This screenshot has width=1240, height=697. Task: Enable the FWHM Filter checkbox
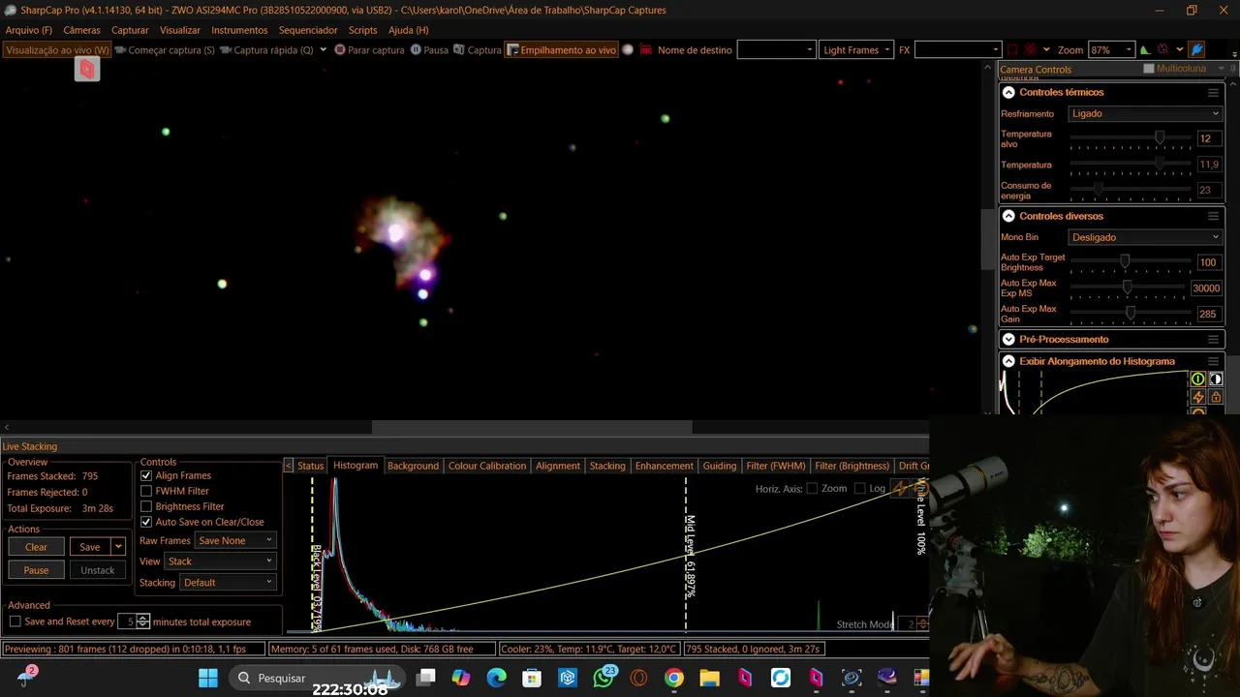146,491
